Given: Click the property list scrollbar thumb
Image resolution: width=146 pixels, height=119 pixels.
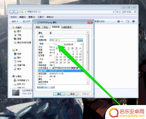Looking at the screenshot, I should click(88, 52).
